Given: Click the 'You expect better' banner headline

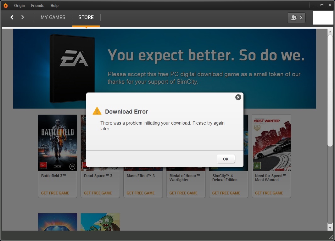Looking at the screenshot, I should coord(206,55).
